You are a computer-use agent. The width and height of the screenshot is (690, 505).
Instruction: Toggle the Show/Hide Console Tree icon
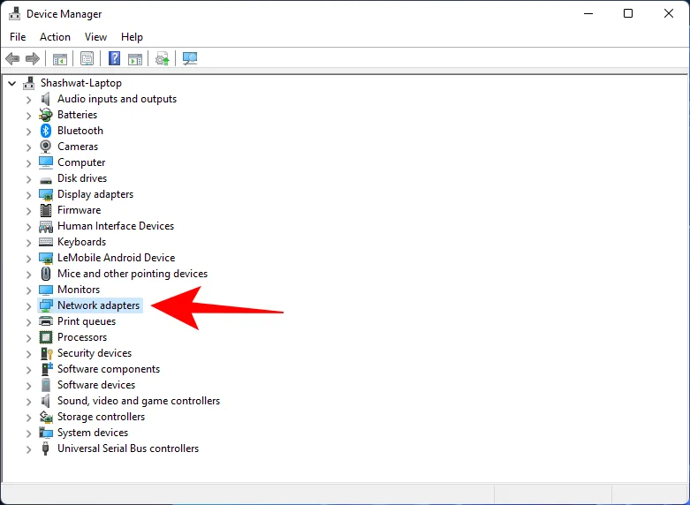[60, 58]
